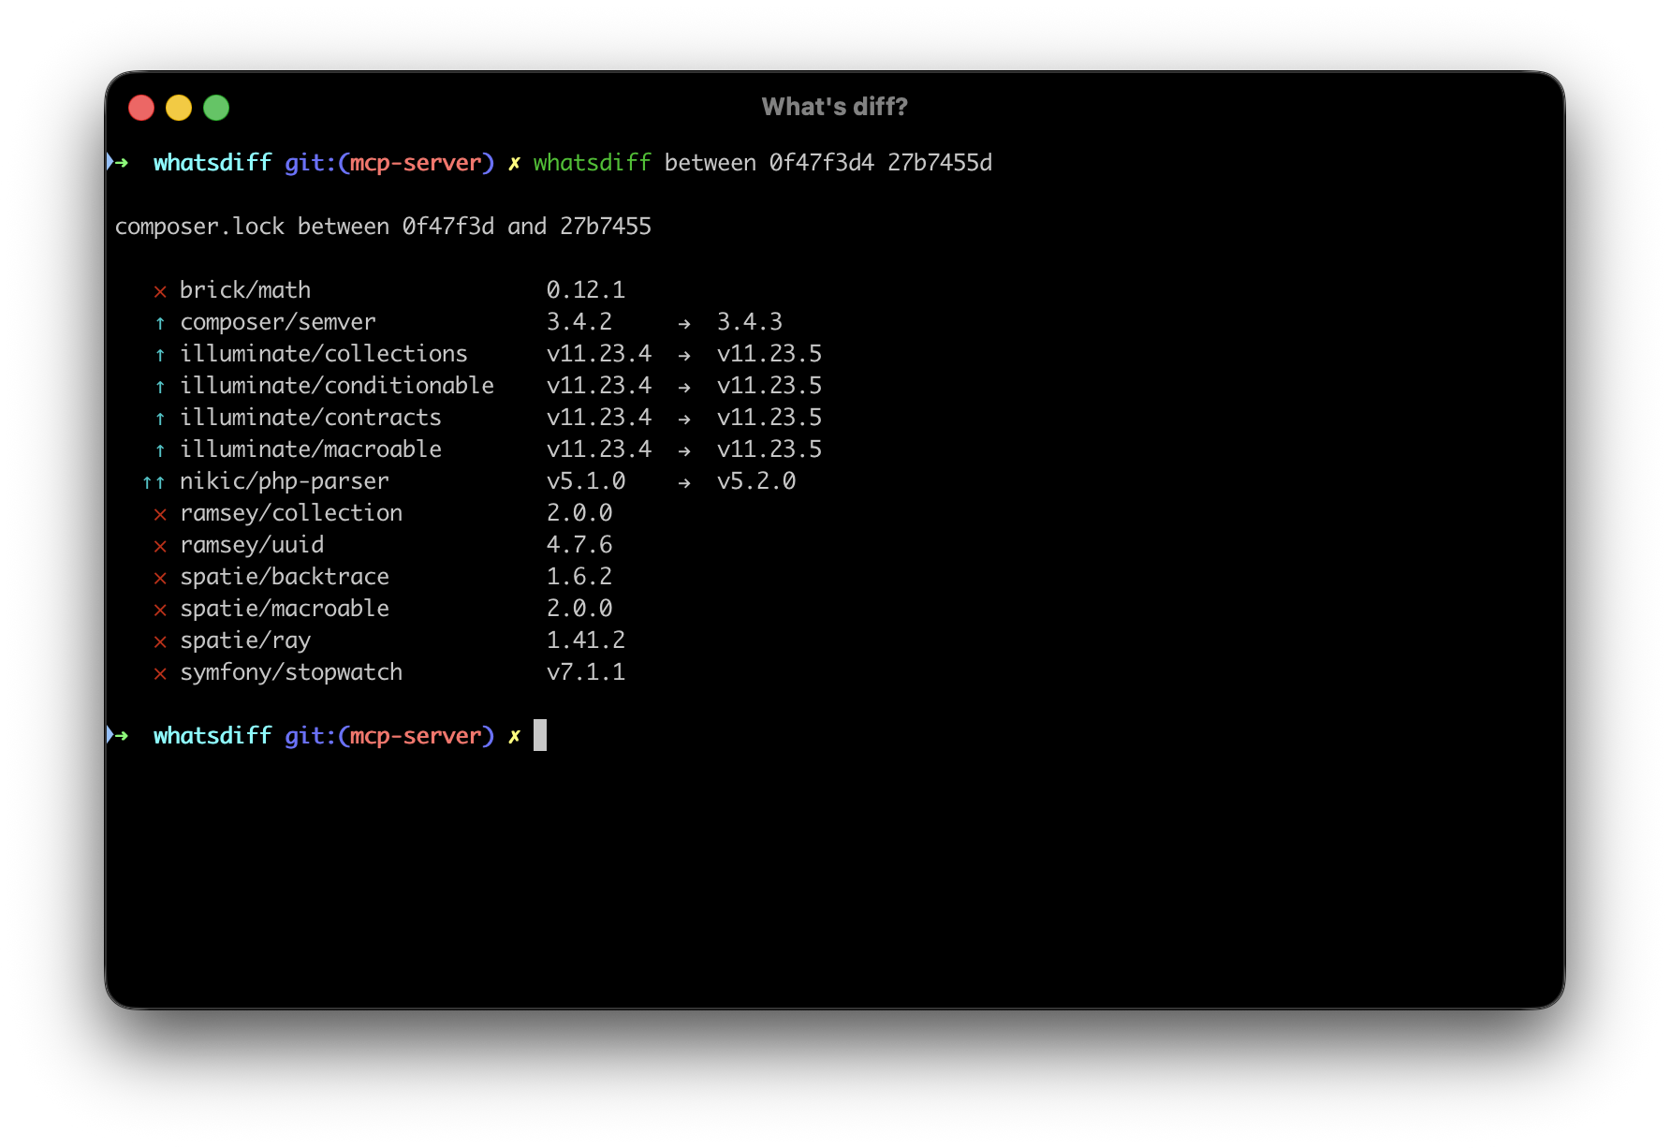Click the composer.lock filename in the header line
The height and width of the screenshot is (1148, 1670).
(199, 227)
